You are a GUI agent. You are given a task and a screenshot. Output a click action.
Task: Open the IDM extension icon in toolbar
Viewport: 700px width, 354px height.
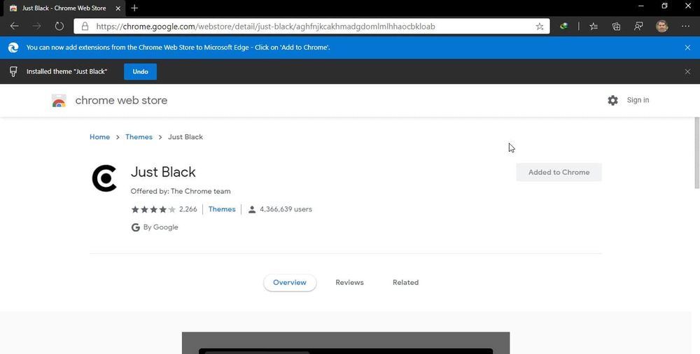pos(563,27)
